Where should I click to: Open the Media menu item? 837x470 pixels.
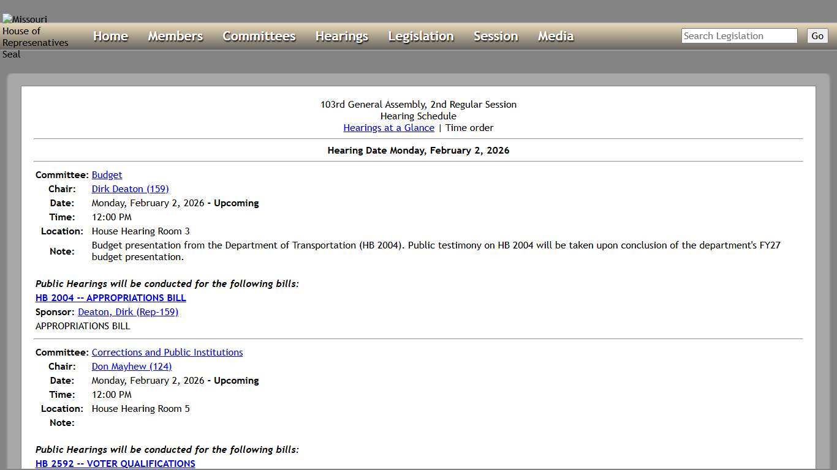[555, 36]
